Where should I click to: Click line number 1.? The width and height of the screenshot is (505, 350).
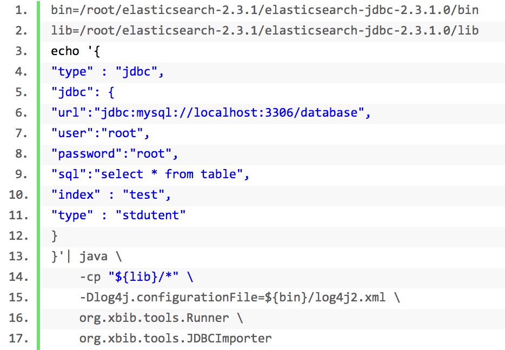point(21,10)
